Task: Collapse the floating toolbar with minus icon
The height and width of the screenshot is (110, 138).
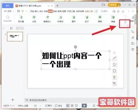Action: pyautogui.click(x=114, y=53)
